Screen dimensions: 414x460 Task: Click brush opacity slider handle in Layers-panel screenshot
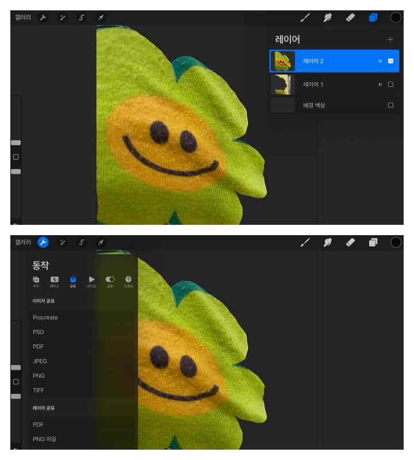pyautogui.click(x=16, y=171)
